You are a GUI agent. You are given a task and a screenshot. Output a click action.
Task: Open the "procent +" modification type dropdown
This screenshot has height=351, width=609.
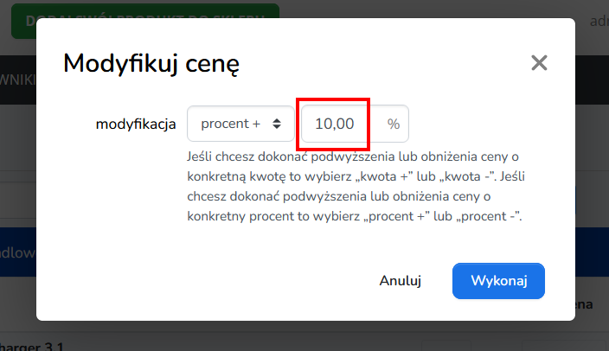tap(240, 124)
